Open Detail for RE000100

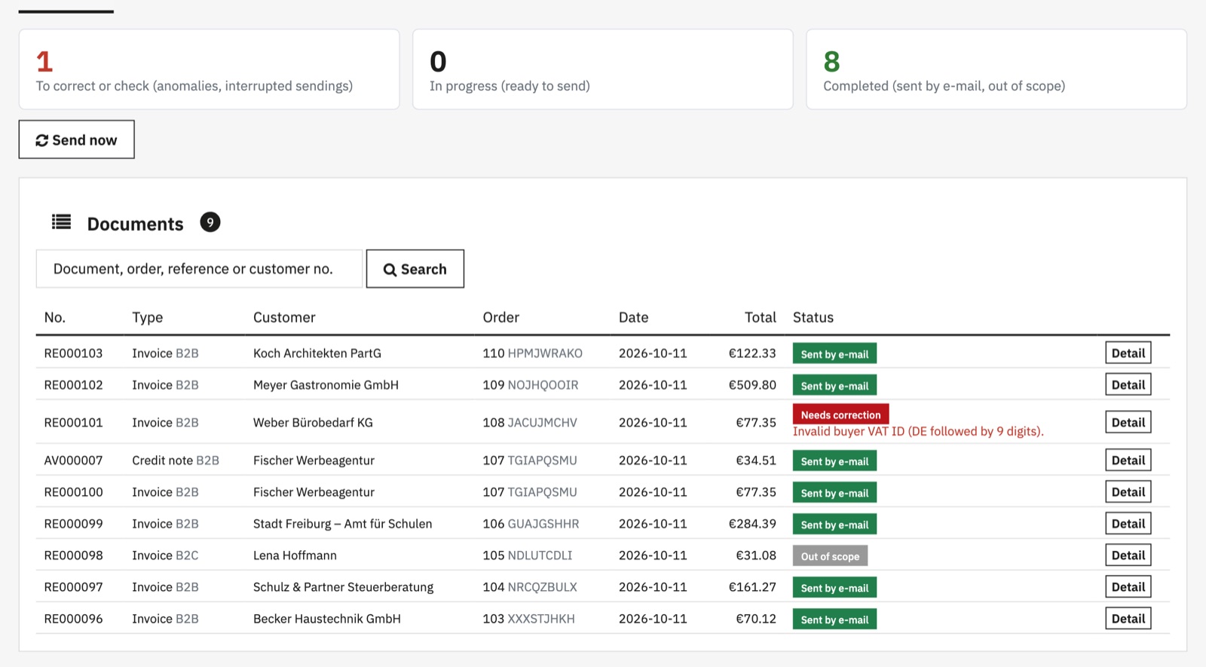1128,491
